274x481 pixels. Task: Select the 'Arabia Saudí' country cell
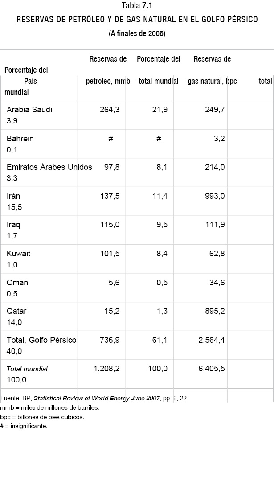coord(29,110)
